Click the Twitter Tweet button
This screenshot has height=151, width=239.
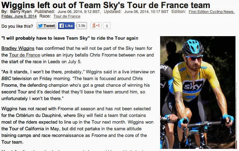point(46,26)
